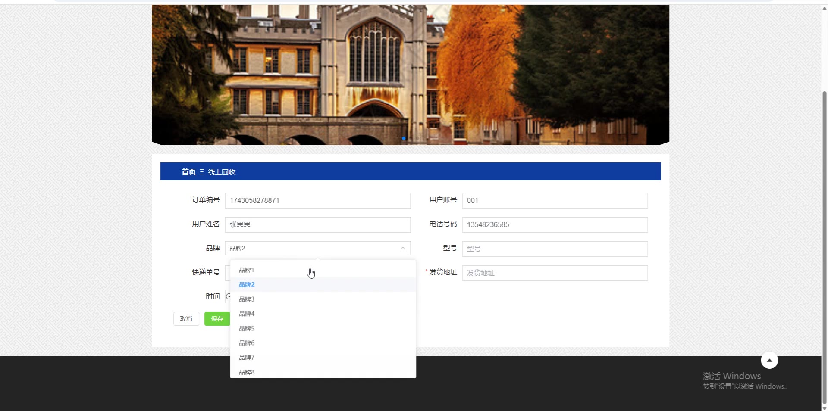This screenshot has width=828, height=411.
Task: Pick 品牌6 from the brand options
Action: coord(323,343)
